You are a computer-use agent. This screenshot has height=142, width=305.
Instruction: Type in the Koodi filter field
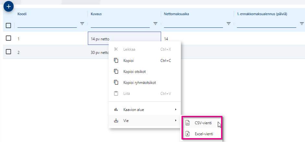pos(47,24)
